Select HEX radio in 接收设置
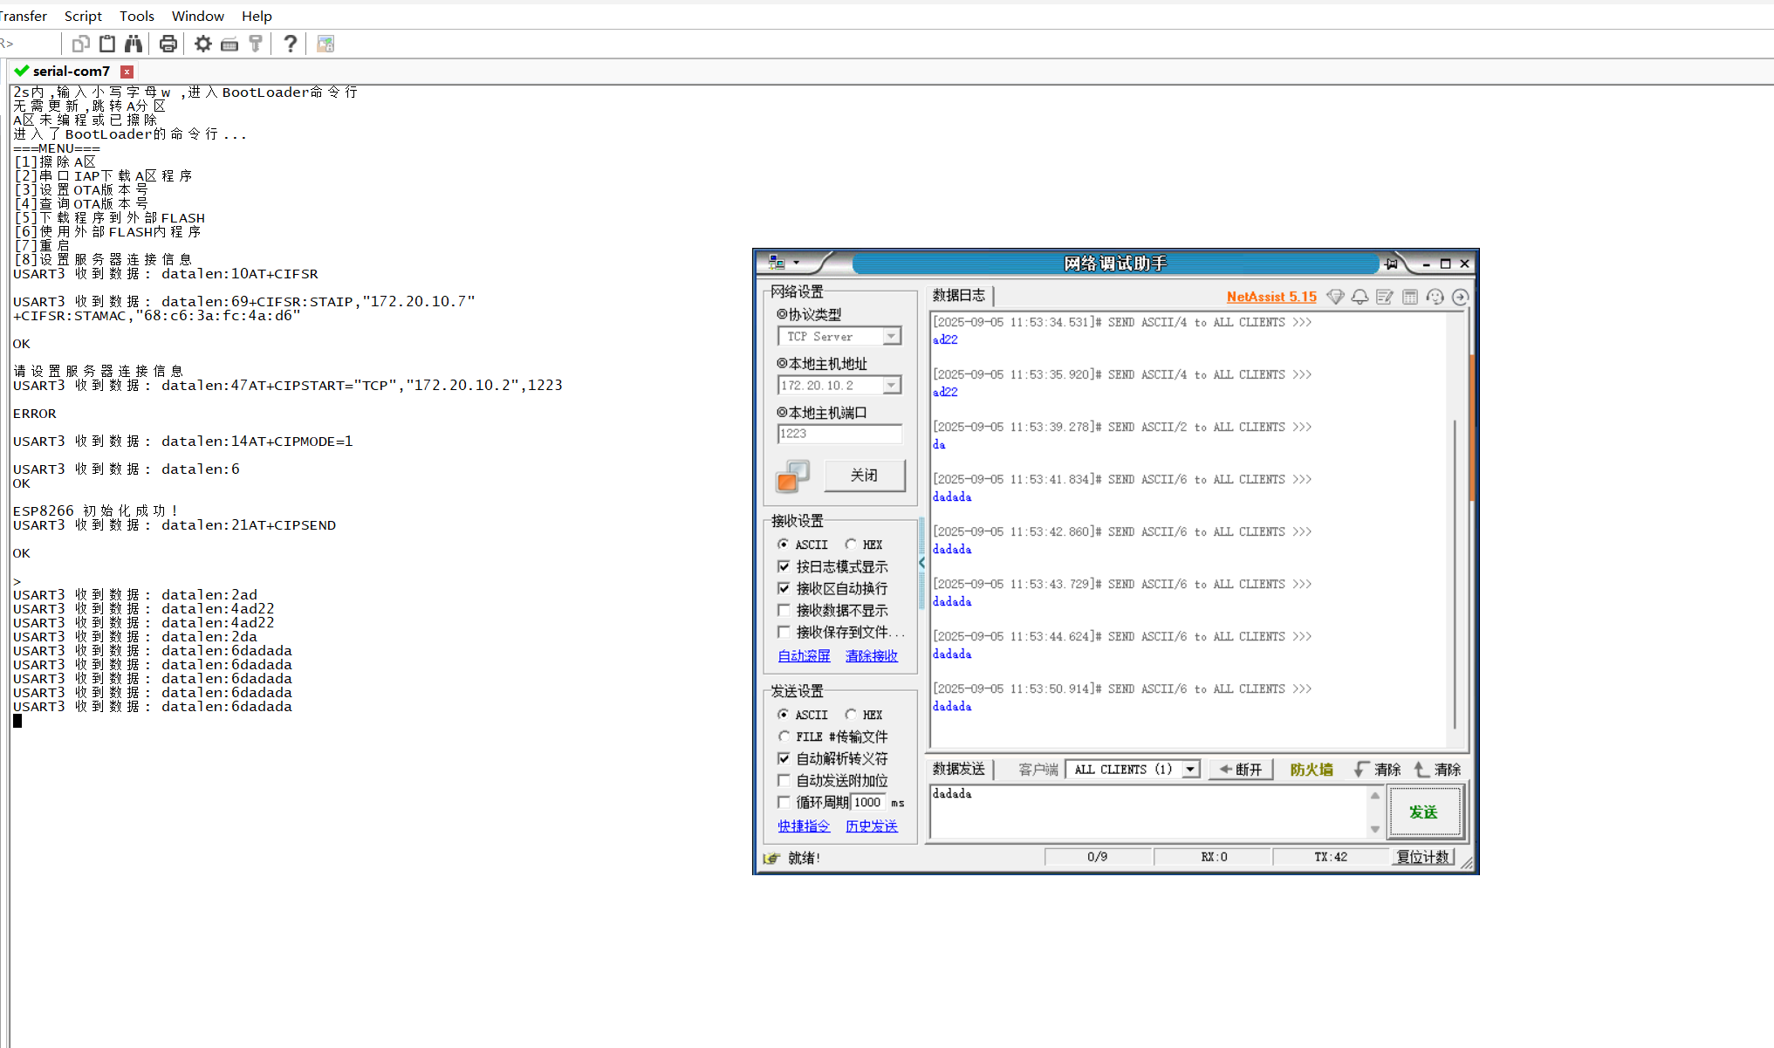Viewport: 1774px width, 1048px height. (851, 544)
